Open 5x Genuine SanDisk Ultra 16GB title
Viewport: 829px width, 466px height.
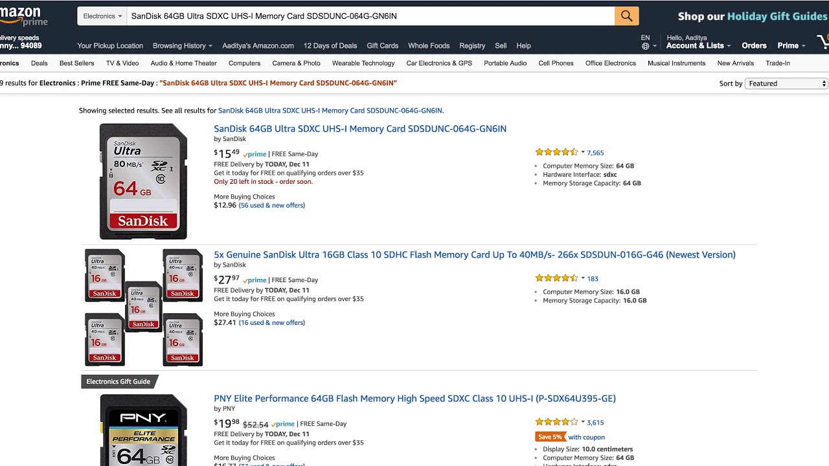[x=475, y=255]
